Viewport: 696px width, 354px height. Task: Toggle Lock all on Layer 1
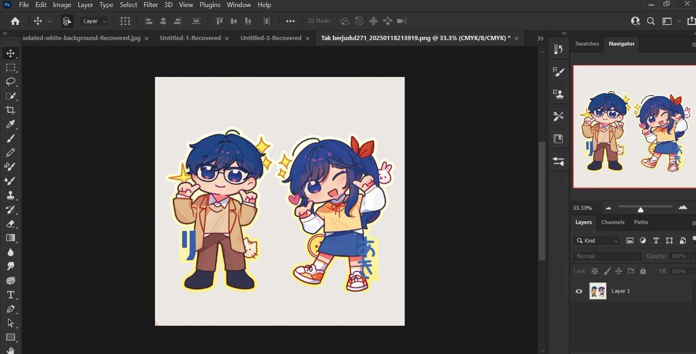[x=643, y=271]
